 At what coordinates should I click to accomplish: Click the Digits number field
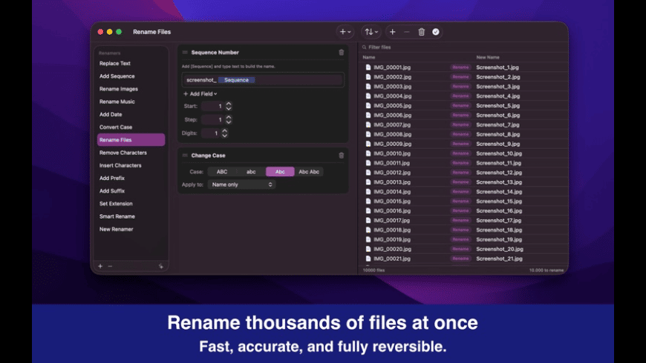point(211,133)
